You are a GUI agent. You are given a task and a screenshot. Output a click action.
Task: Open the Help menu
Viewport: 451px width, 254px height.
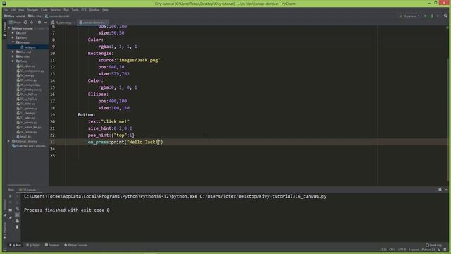(105, 10)
